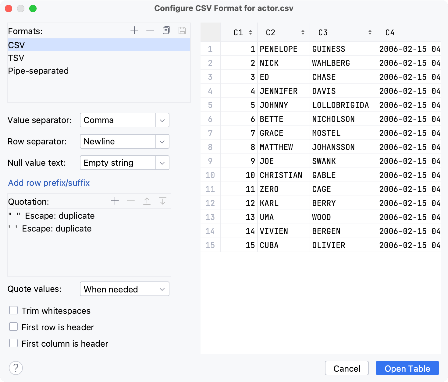
Task: Add a new quotation entry with the plus icon
Action: [x=115, y=201]
